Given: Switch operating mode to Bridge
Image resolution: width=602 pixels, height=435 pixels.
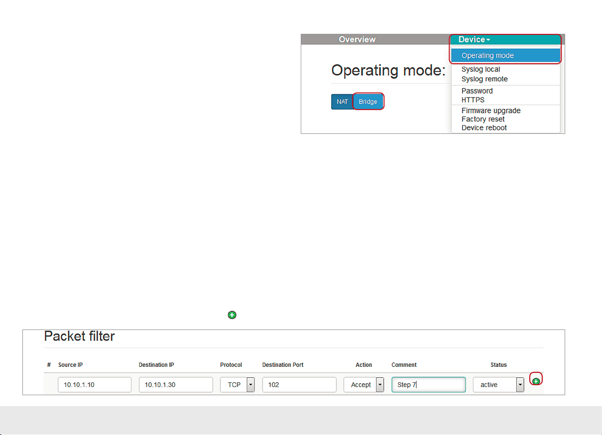Looking at the screenshot, I should click(368, 102).
